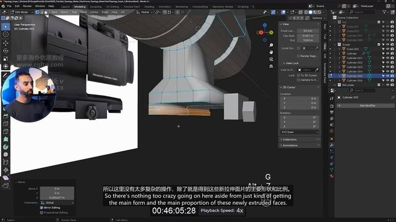This screenshot has width=396, height=222.
Task: Hide Cylinder.001 with its eye icon
Action: pos(388,58)
